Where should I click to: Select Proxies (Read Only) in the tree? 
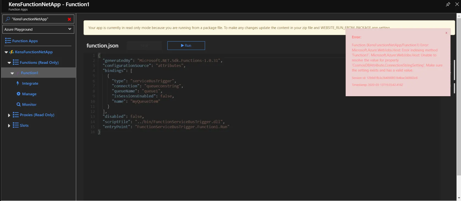(x=37, y=115)
